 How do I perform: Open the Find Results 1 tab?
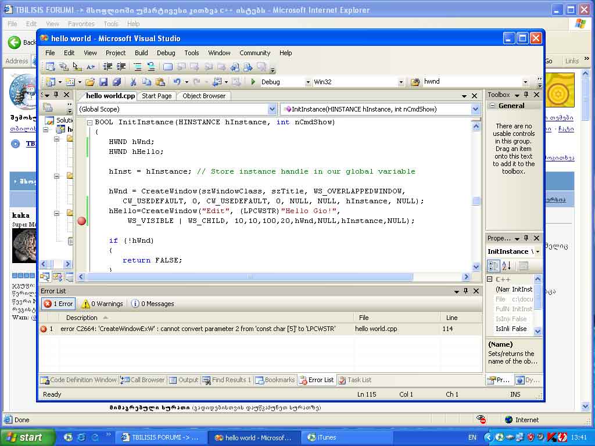[x=227, y=380]
